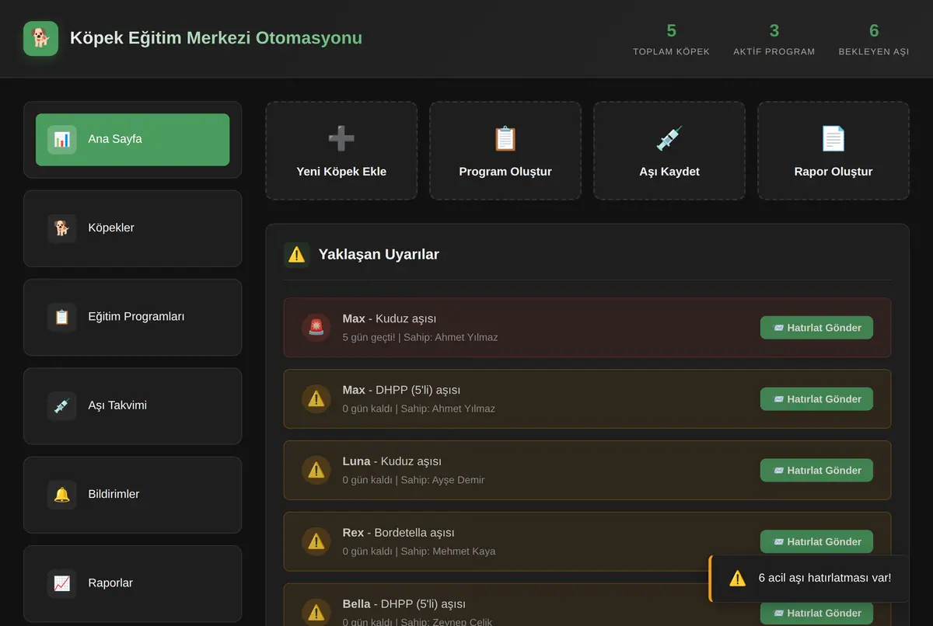Click the warning icon on Max DHPP alert
The image size is (933, 626).
[x=316, y=399]
